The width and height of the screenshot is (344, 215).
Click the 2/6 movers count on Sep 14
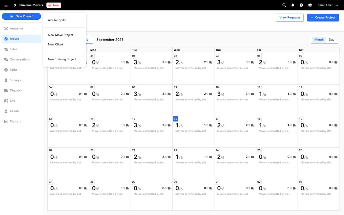coord(96,126)
